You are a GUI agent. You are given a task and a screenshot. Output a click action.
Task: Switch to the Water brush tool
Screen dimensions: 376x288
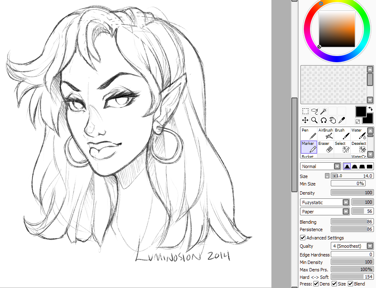358,133
